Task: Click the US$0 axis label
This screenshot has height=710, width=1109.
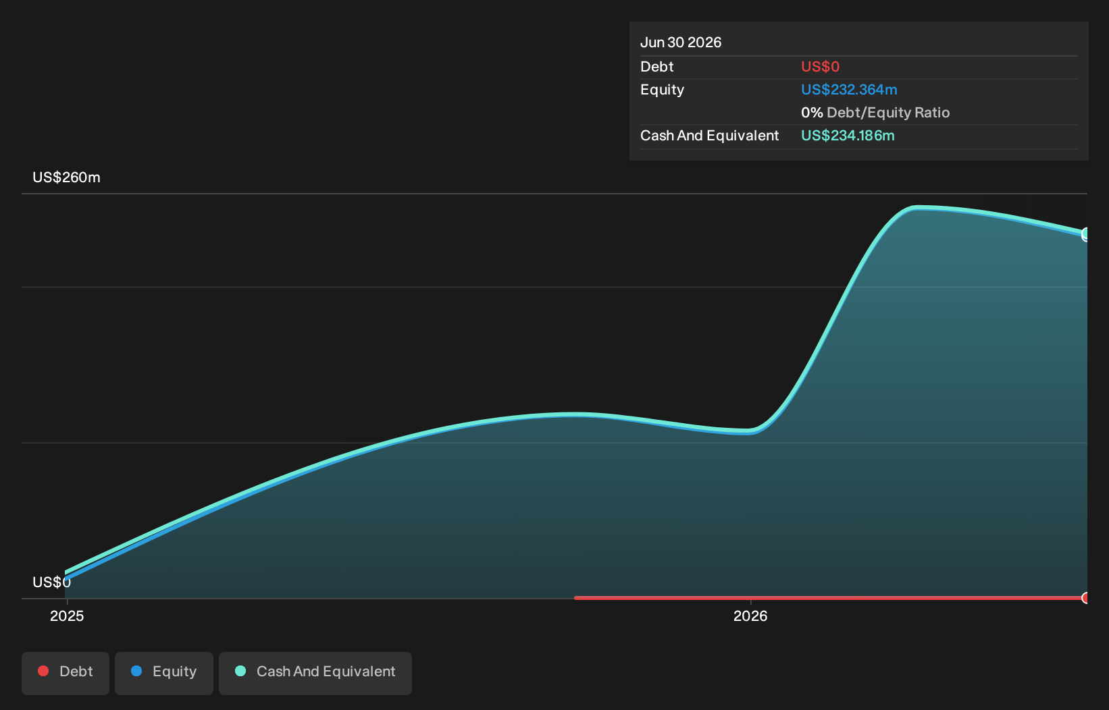Action: [x=51, y=582]
